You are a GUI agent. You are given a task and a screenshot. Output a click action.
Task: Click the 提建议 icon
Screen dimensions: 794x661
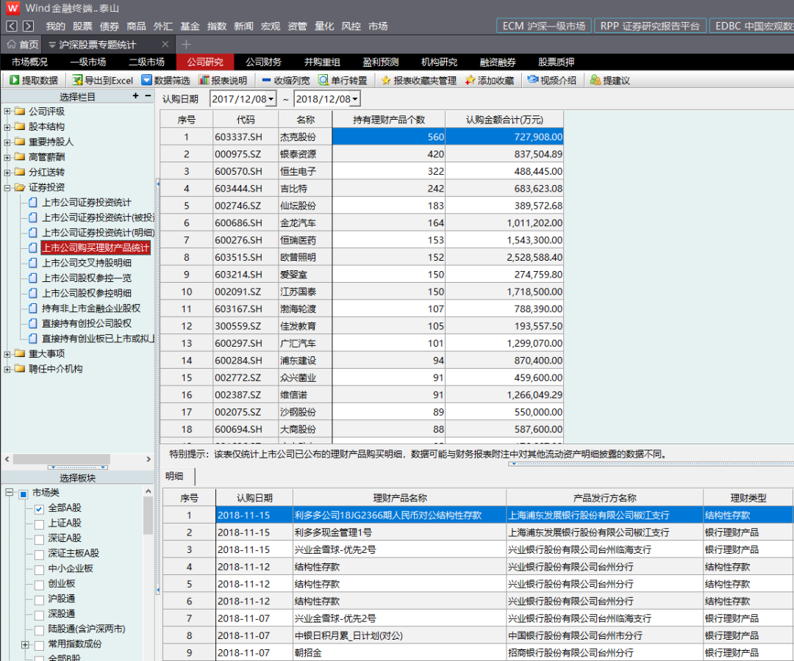tap(595, 80)
